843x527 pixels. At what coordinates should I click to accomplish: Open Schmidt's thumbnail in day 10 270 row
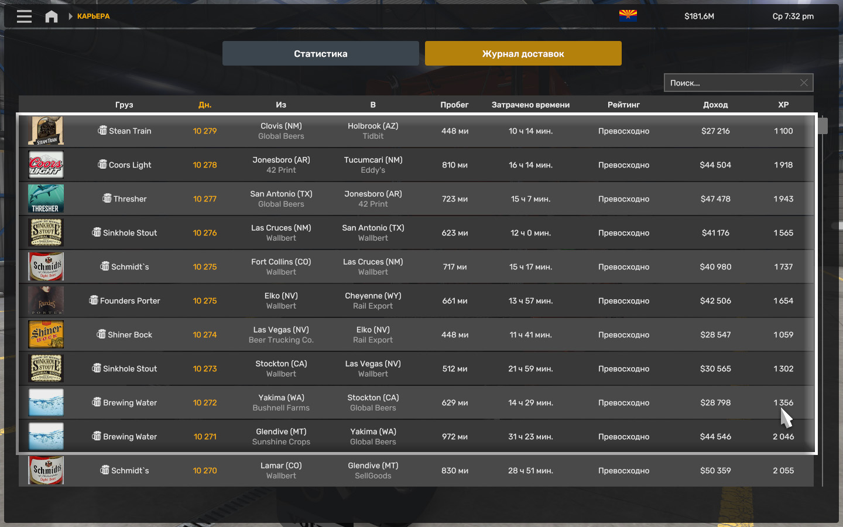46,470
